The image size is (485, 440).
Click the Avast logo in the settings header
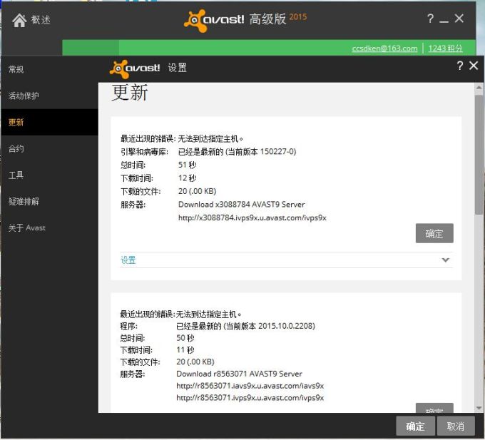[x=135, y=68]
